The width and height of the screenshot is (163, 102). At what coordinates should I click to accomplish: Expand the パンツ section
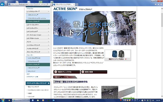[x=38, y=42]
